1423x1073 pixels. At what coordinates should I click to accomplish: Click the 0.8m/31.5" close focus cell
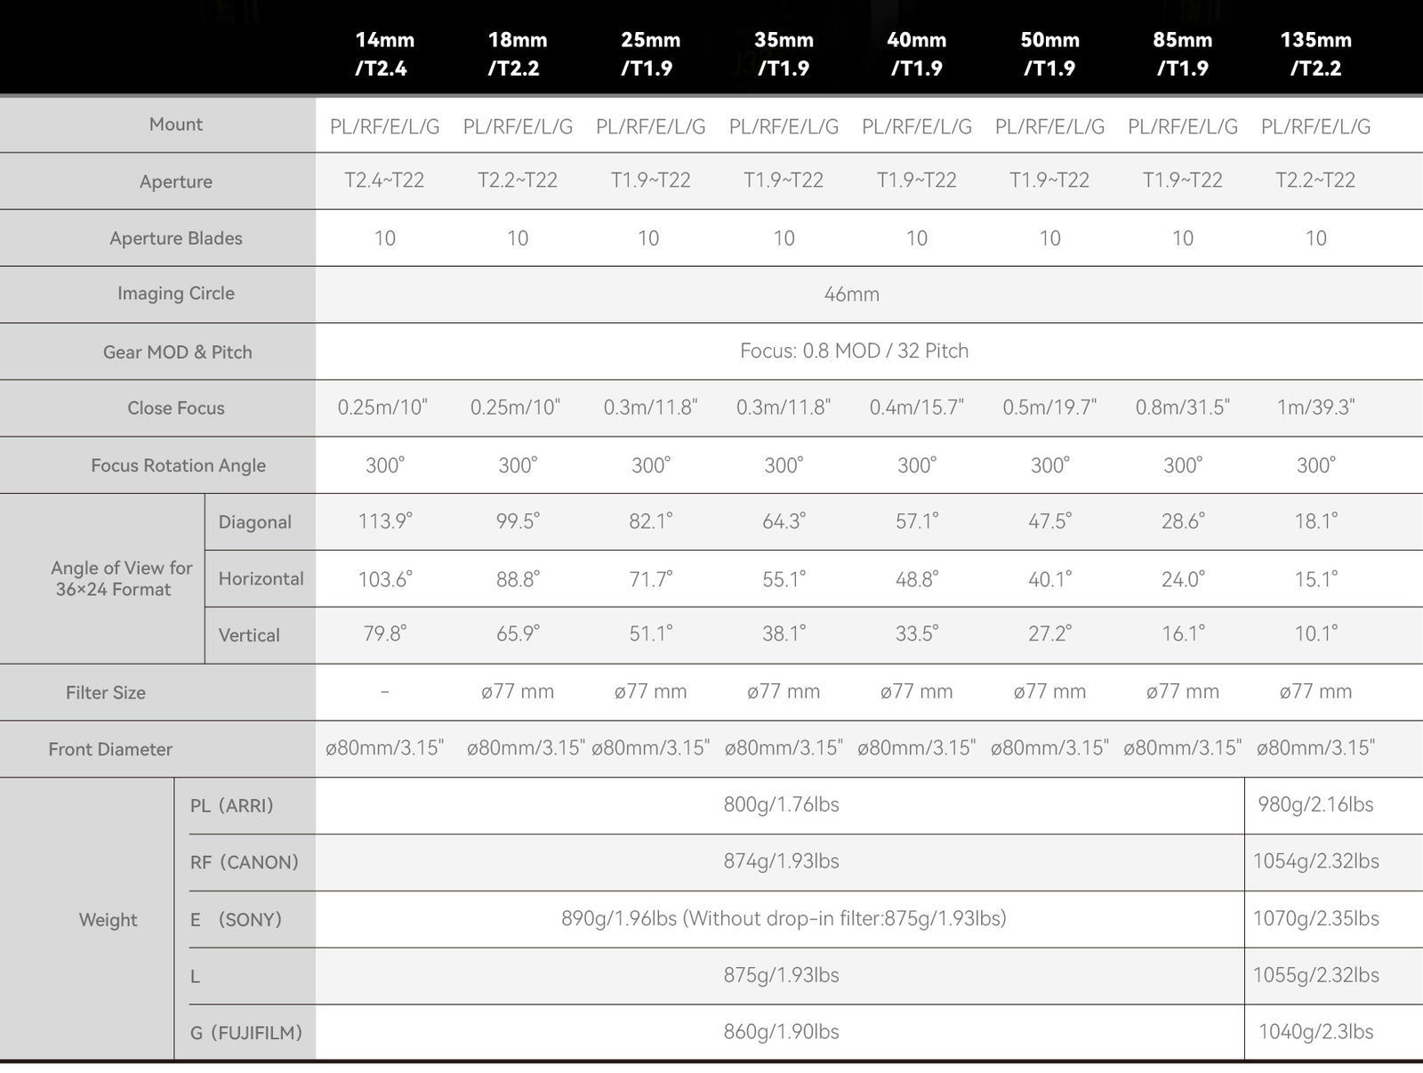point(1182,407)
